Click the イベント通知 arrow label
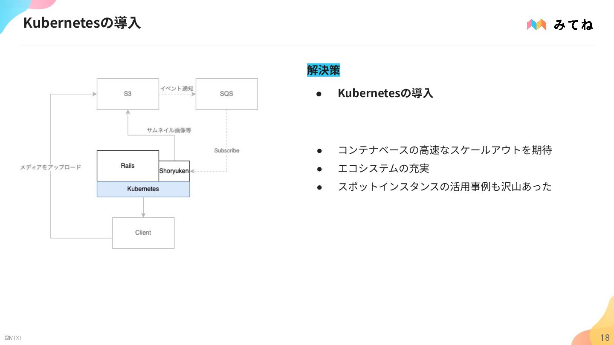The height and width of the screenshot is (345, 614). pyautogui.click(x=177, y=89)
